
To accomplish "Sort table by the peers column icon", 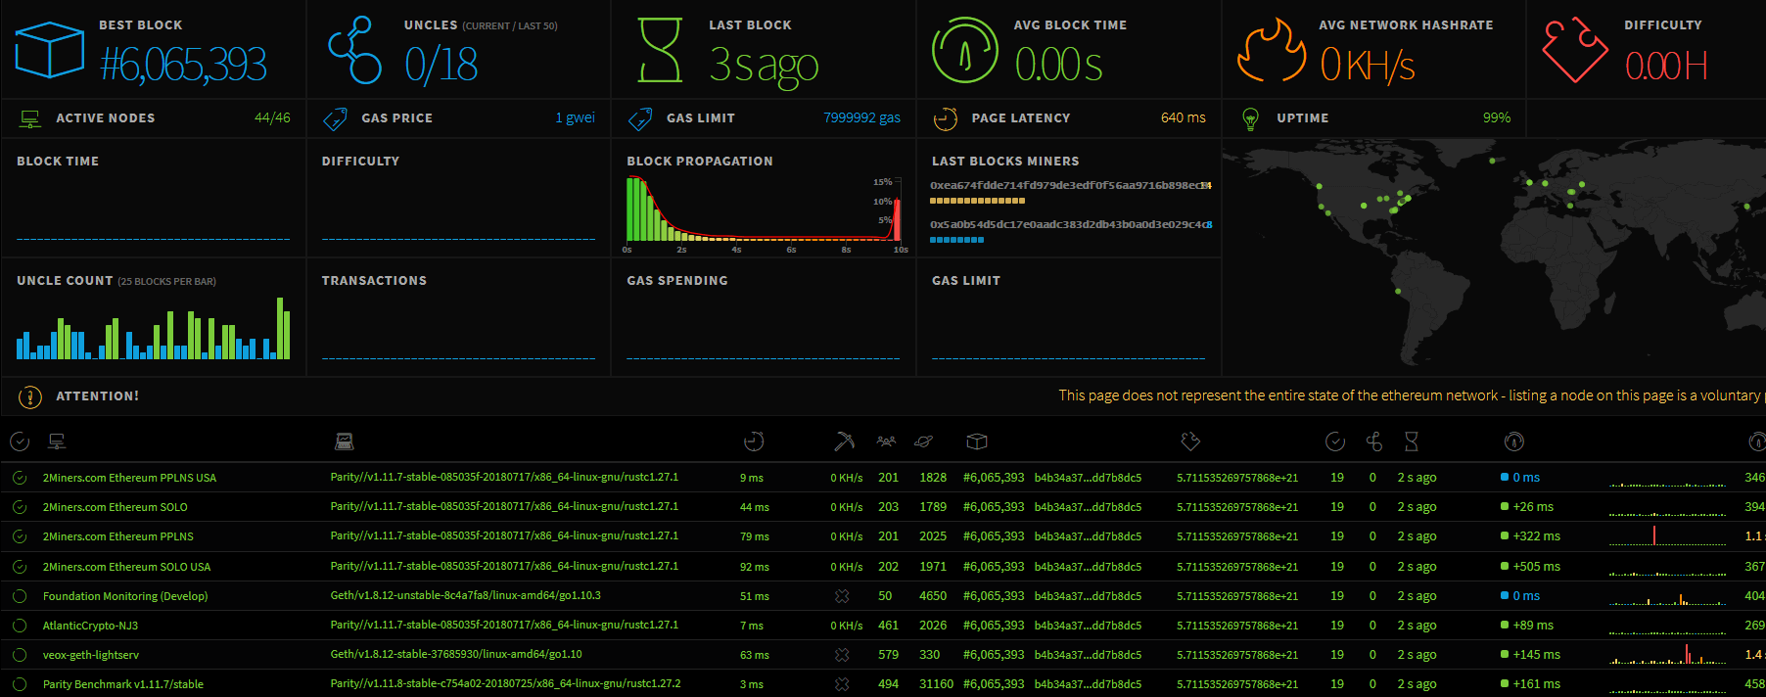I will [x=886, y=441].
